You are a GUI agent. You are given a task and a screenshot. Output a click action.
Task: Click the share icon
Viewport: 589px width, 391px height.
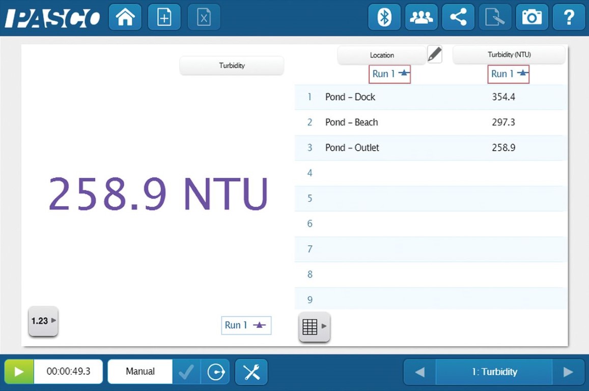coord(458,18)
